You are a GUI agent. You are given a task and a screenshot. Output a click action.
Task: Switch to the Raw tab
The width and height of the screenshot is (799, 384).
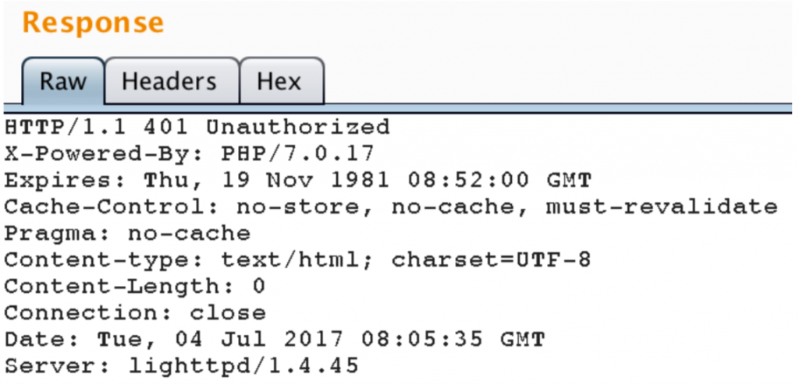[63, 81]
